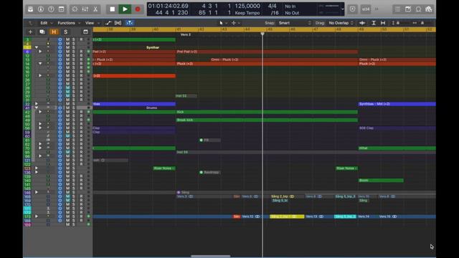The image size is (459, 258).
Task: Mute track 3
Action: (x=67, y=39)
